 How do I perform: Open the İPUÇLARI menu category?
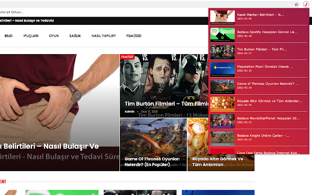[31, 36]
